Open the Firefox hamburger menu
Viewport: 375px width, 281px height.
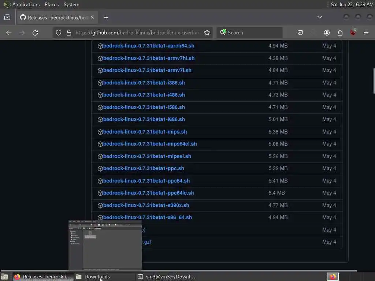366,33
